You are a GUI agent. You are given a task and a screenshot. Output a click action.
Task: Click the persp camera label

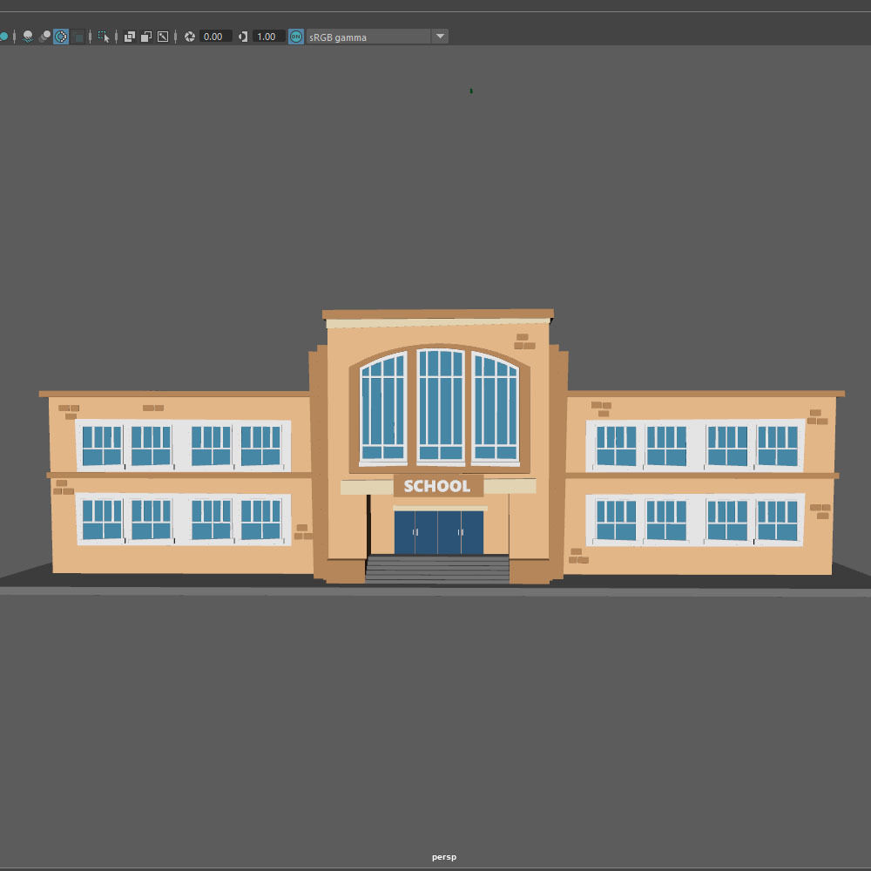444,857
